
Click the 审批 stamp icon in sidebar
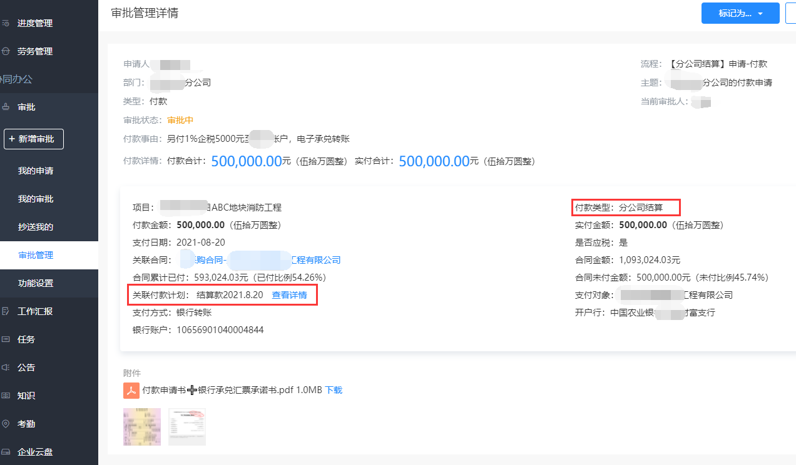[6, 107]
